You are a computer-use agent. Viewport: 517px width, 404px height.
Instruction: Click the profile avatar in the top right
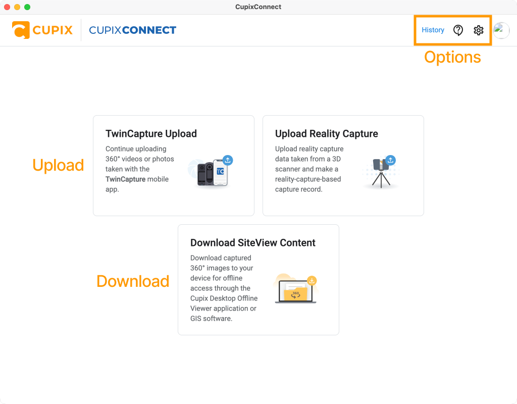(501, 30)
